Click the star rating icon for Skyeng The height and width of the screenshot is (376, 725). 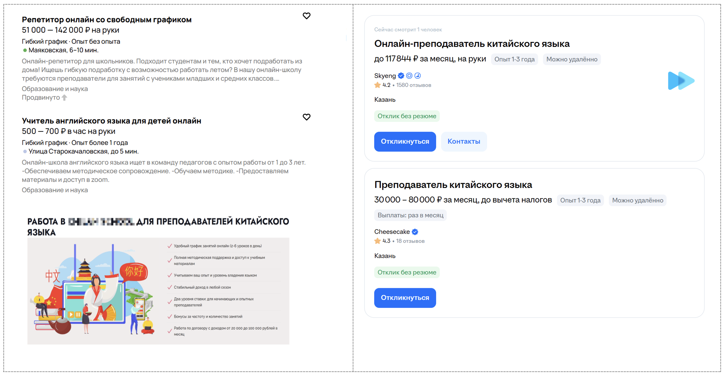point(377,85)
